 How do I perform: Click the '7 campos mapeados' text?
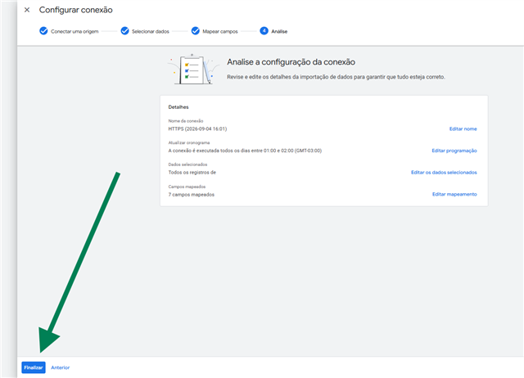tap(191, 195)
